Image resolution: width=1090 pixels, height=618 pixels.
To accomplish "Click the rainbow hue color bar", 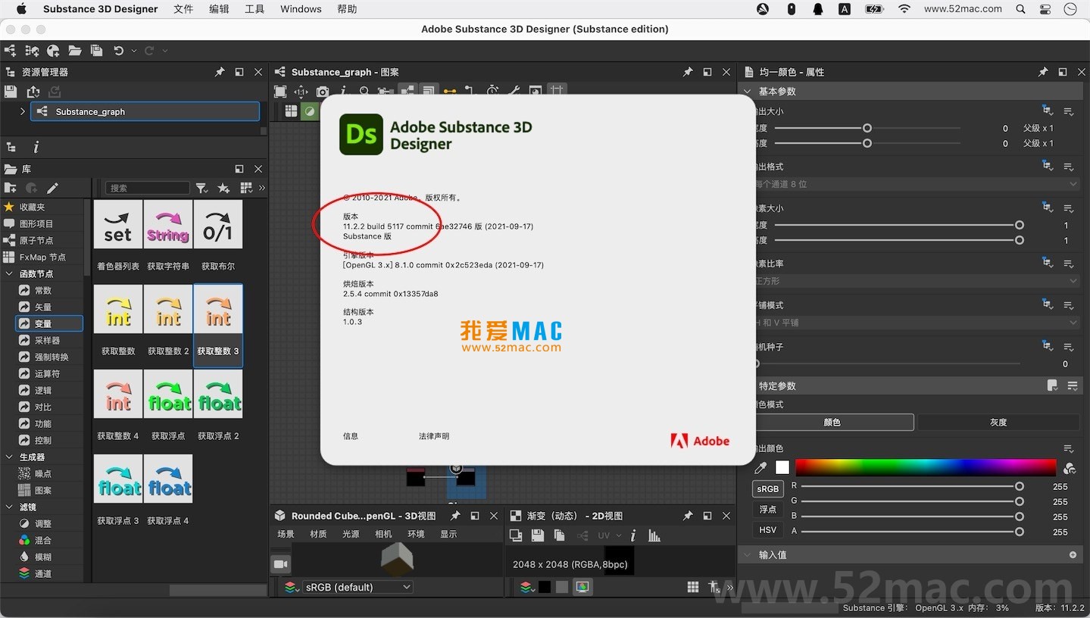I will pyautogui.click(x=926, y=467).
